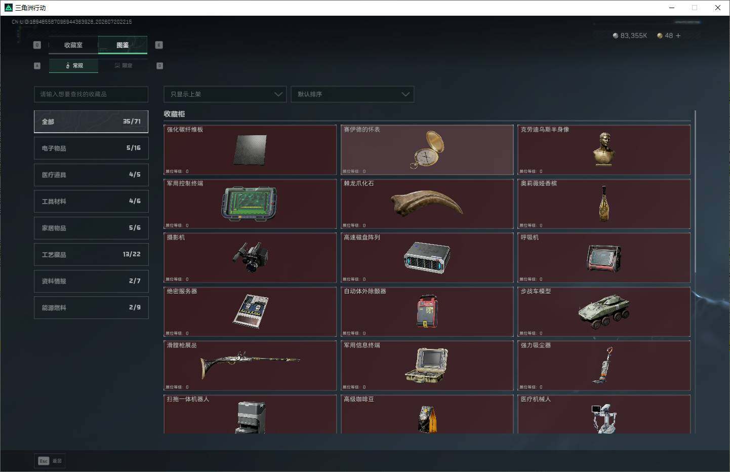This screenshot has width=730, height=472.
Task: Select the 图鉴 tab
Action: (123, 45)
